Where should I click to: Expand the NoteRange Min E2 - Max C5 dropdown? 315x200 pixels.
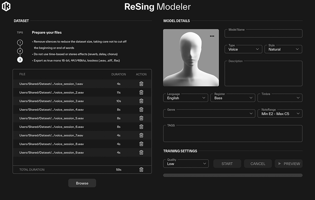click(x=280, y=114)
